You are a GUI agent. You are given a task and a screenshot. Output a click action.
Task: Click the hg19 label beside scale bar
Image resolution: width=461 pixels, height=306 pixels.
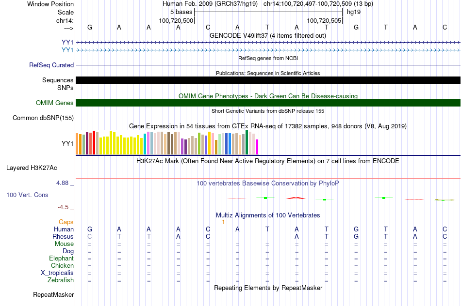(x=354, y=12)
